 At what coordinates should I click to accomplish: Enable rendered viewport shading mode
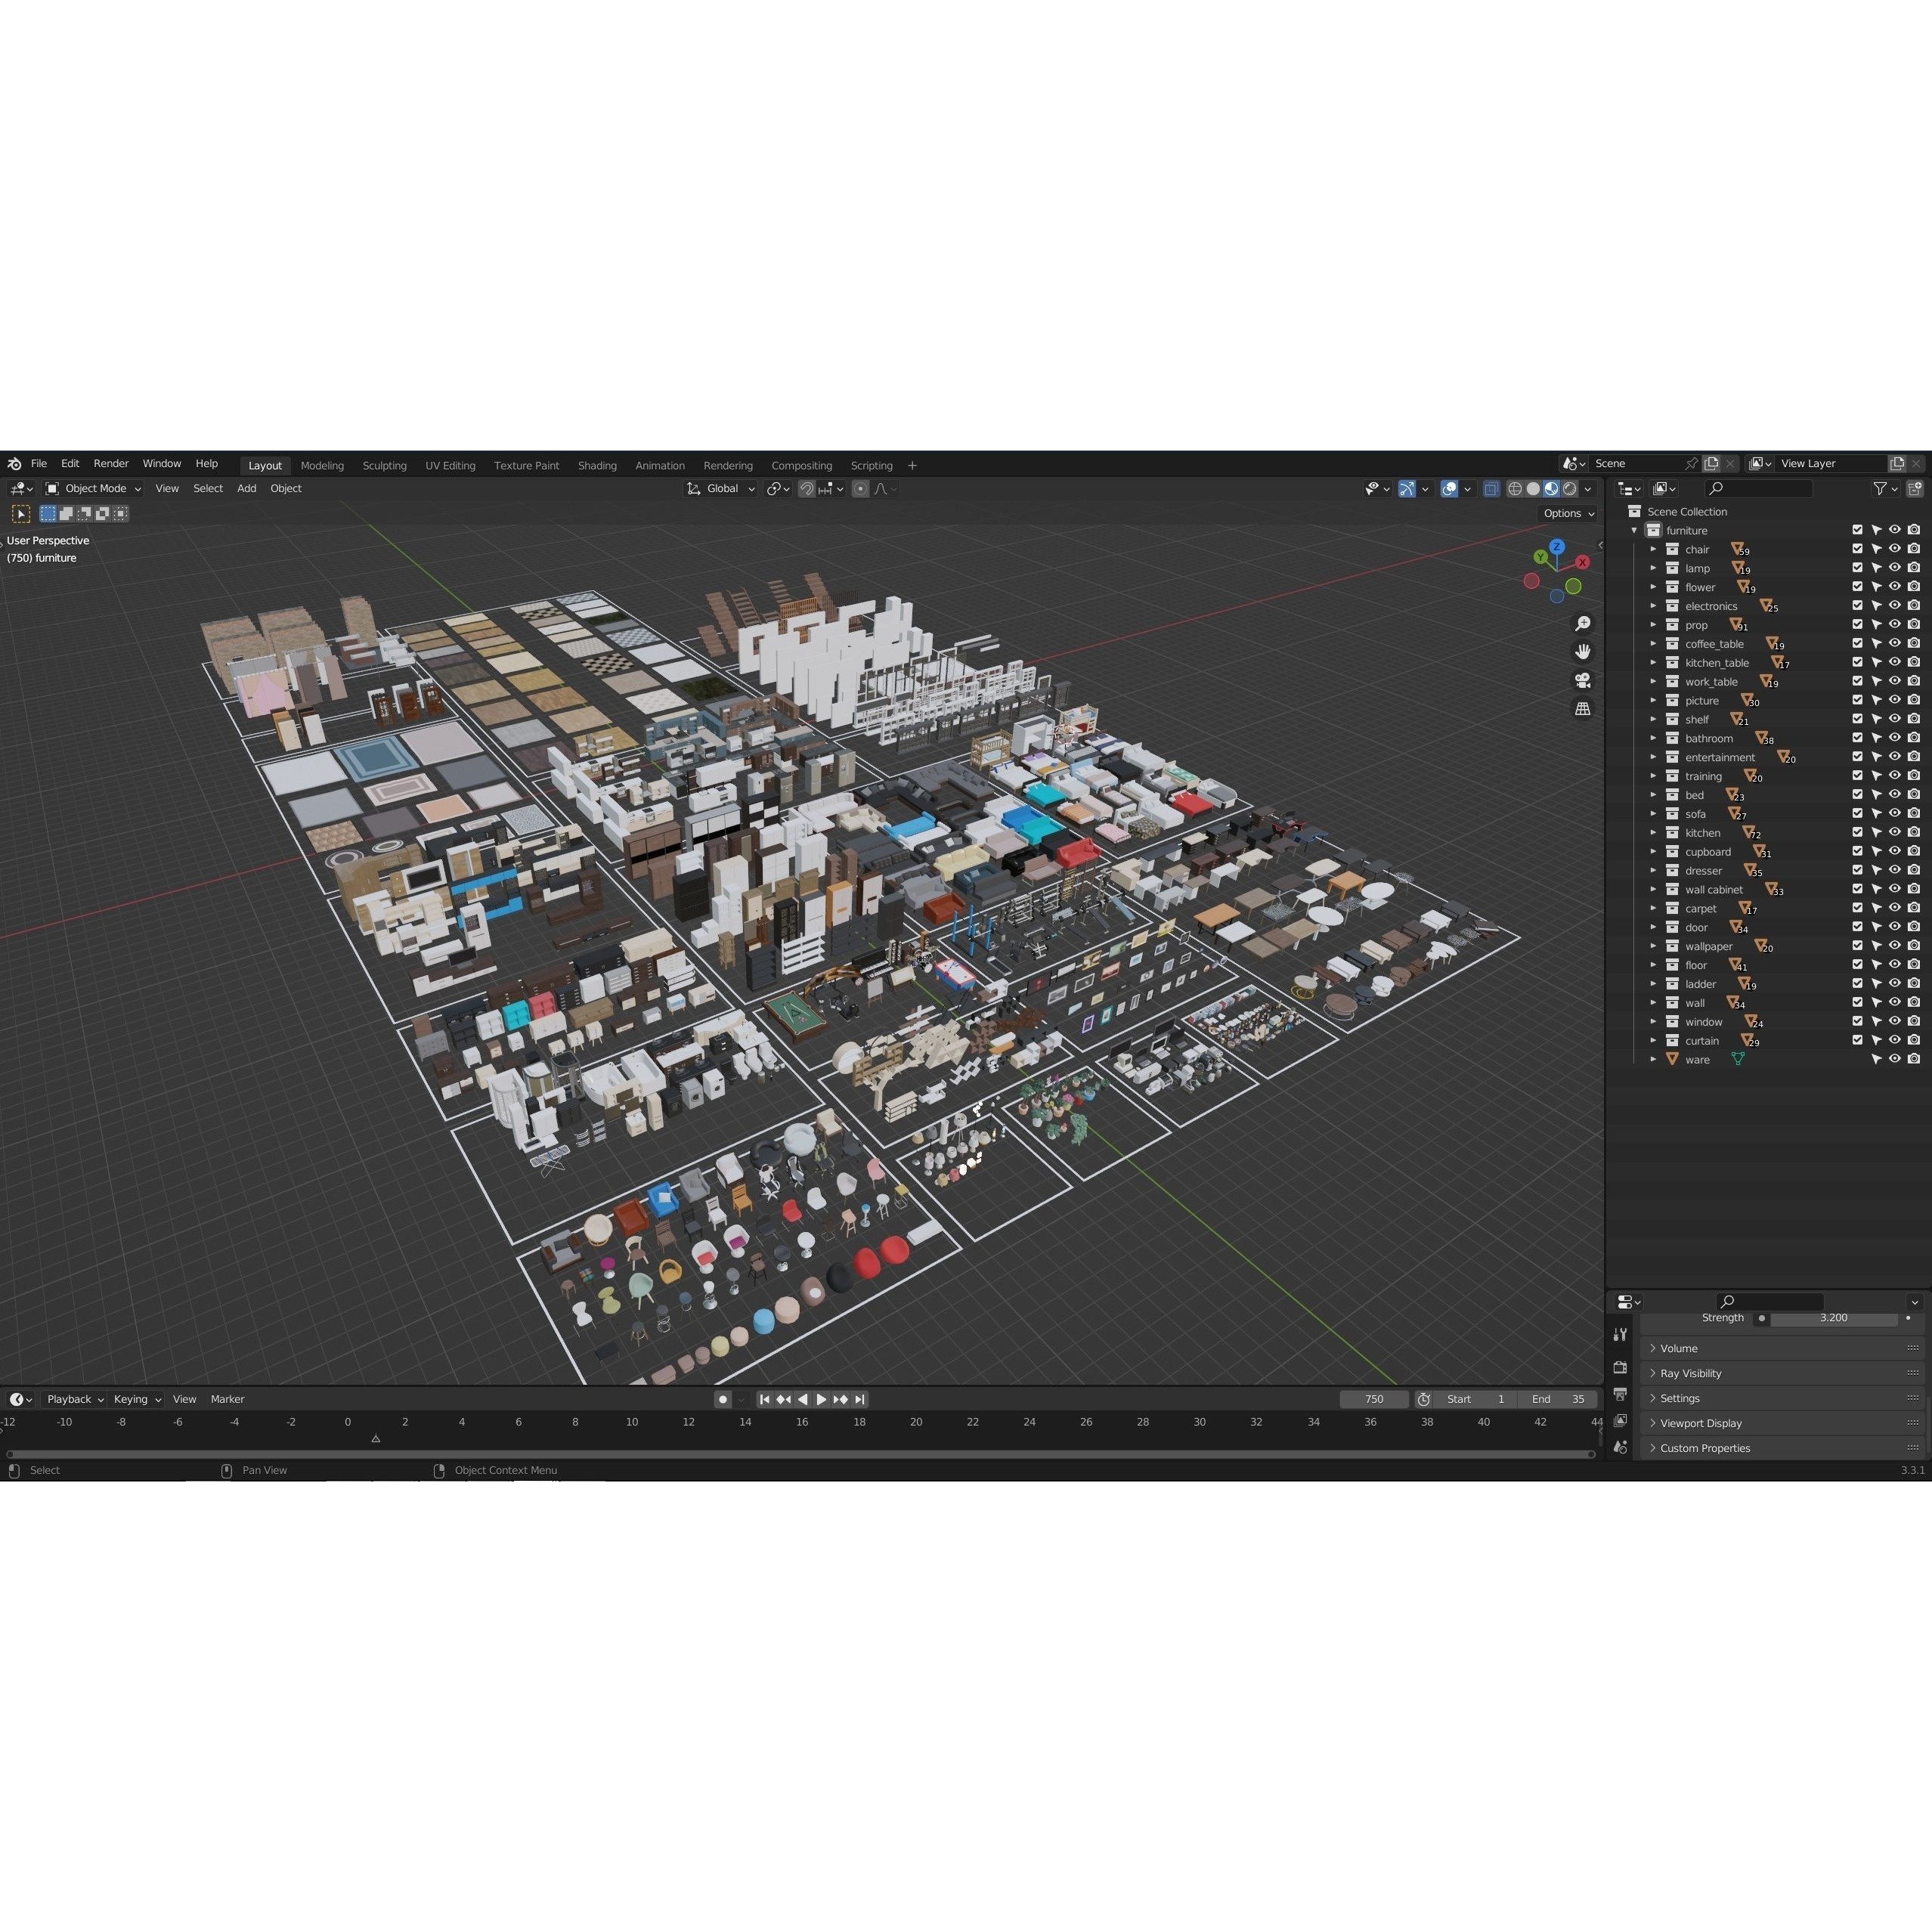[1570, 489]
